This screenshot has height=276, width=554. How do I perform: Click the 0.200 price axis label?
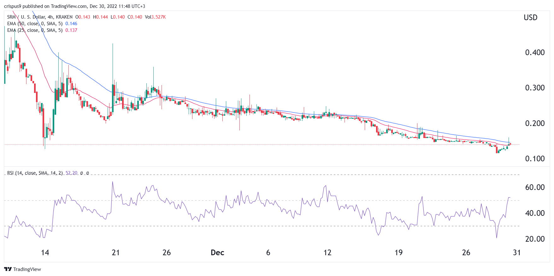535,124
